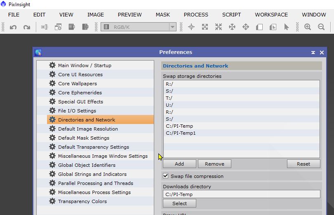The width and height of the screenshot is (334, 215).
Task: Select C:/PI-Temp1 swap directory entry
Action: click(x=242, y=133)
